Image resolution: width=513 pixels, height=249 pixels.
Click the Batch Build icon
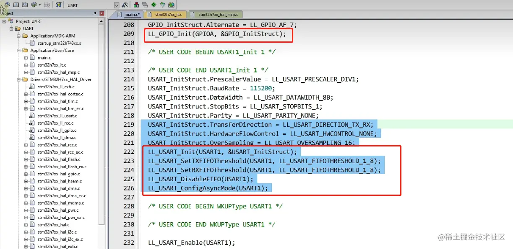pos(34,5)
